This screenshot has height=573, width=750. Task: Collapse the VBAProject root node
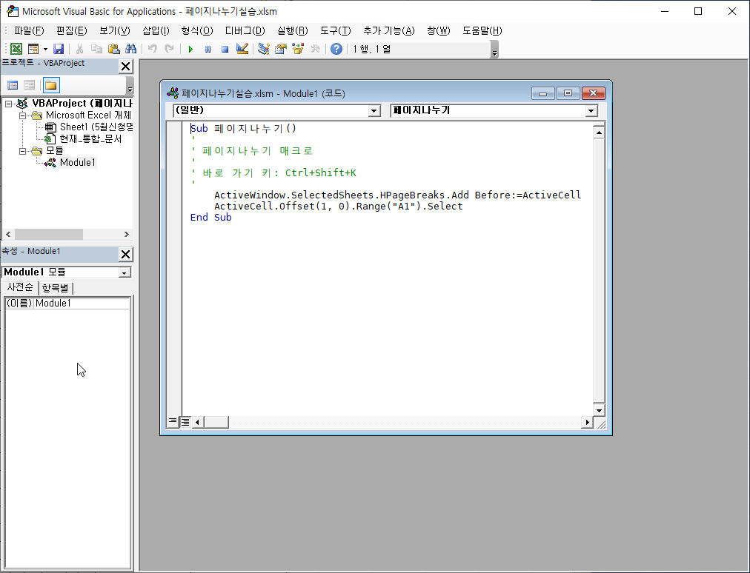coord(9,103)
